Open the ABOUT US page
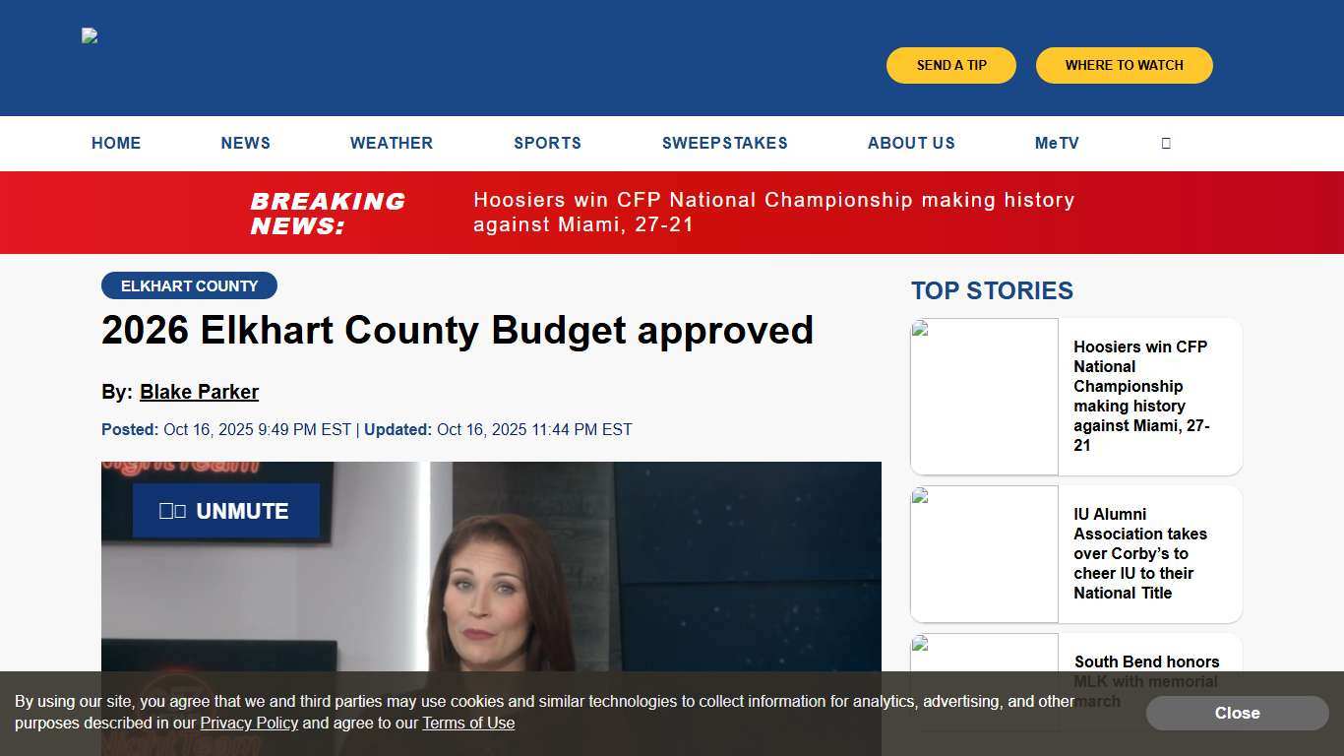Viewport: 1344px width, 756px height. 911,143
